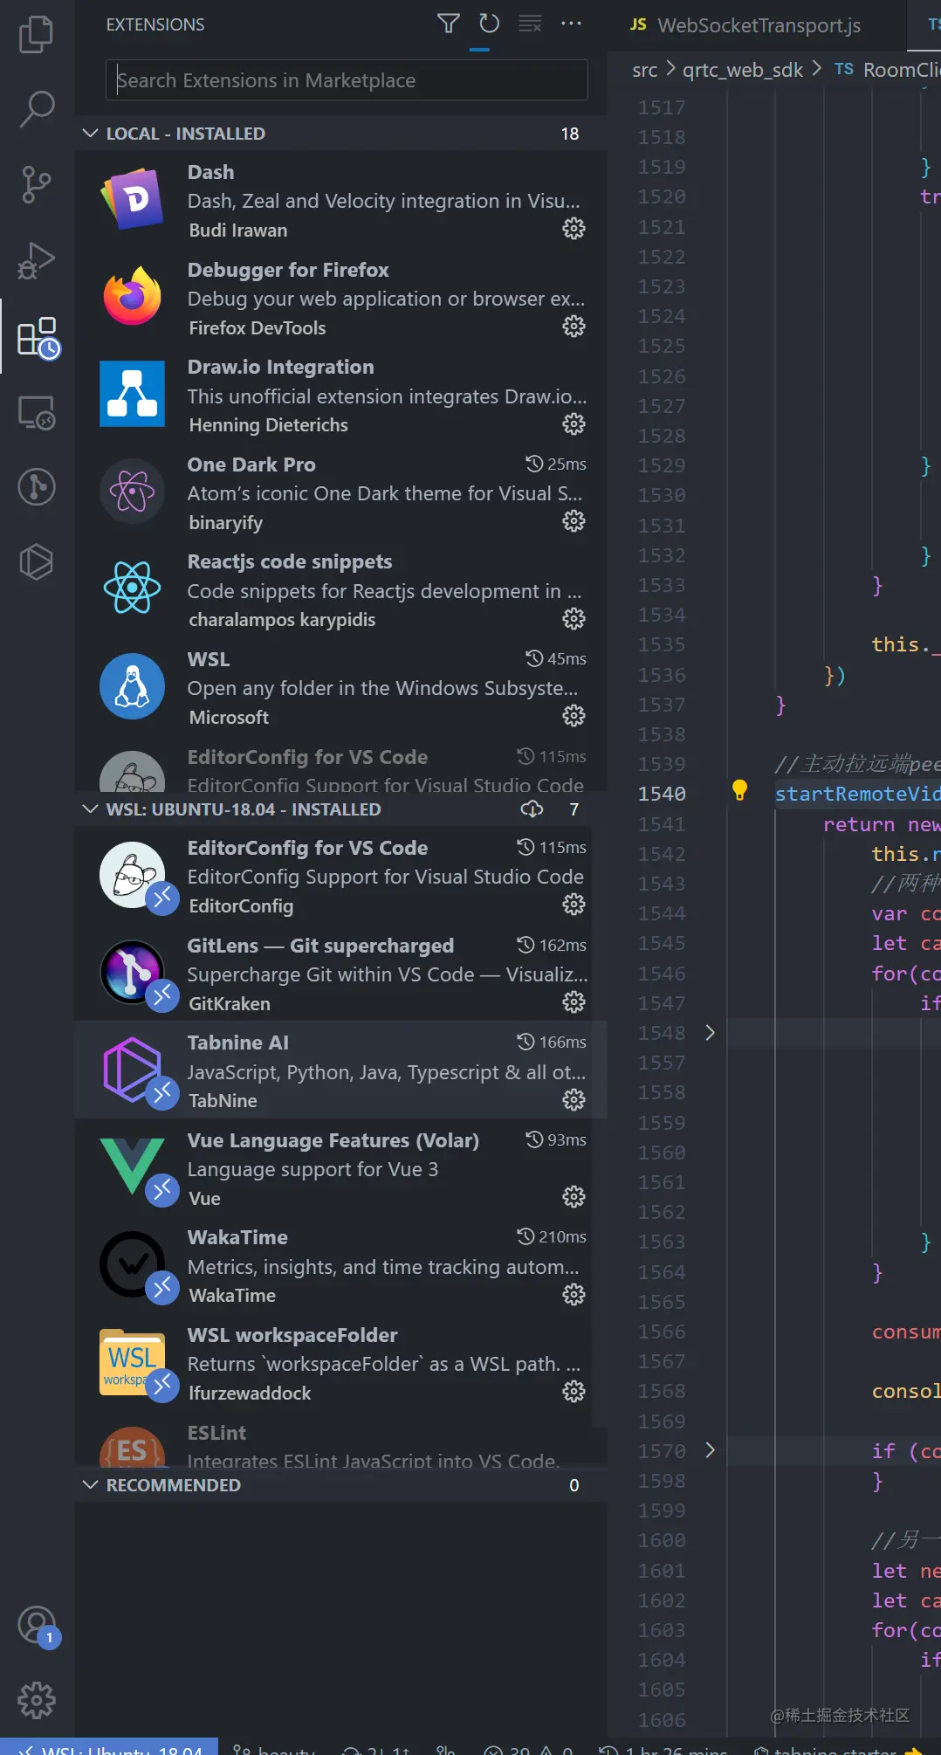Filter extensions with the funnel icon
Screen dimensions: 941x1755
pyautogui.click(x=448, y=24)
